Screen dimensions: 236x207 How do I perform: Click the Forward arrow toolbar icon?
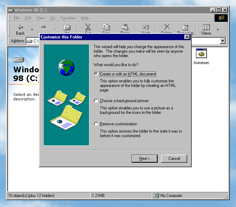pyautogui.click(x=44, y=27)
